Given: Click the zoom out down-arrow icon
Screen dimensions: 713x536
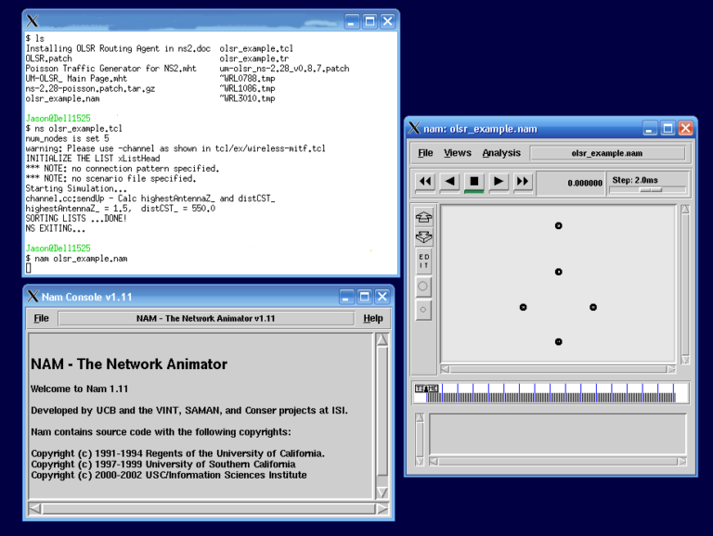Looking at the screenshot, I should 424,237.
